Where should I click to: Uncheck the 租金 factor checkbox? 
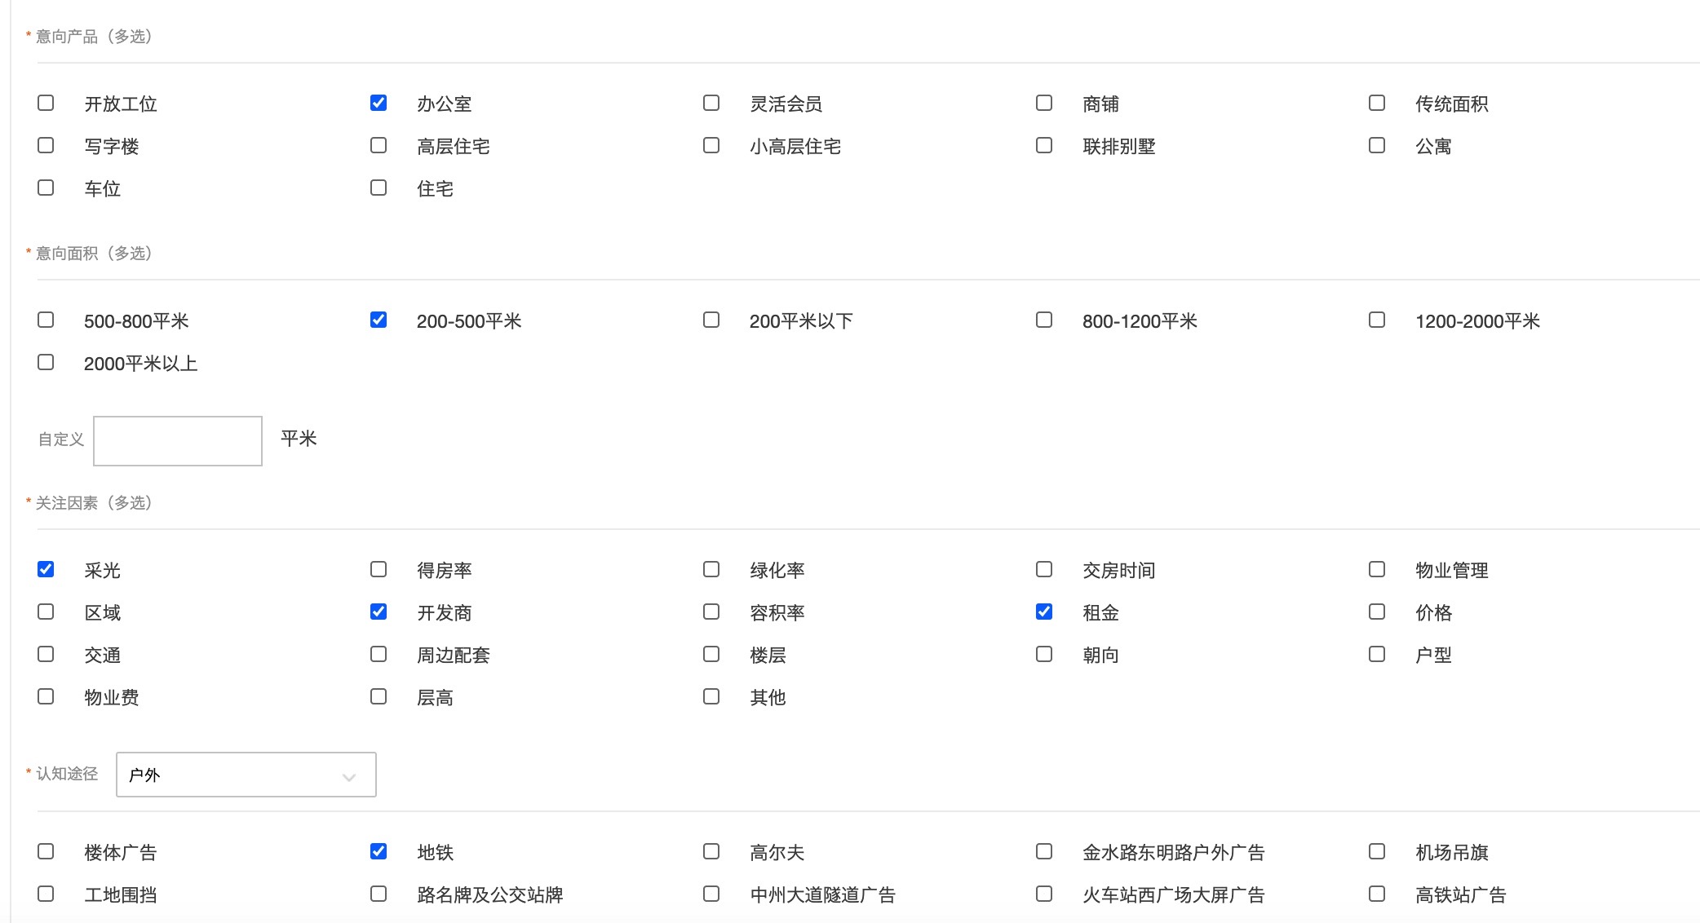coord(1044,612)
